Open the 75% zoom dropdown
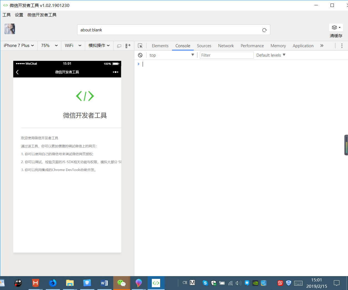 click(x=49, y=46)
